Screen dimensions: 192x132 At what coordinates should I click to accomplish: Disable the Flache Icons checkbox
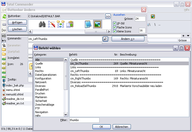(x=114, y=27)
